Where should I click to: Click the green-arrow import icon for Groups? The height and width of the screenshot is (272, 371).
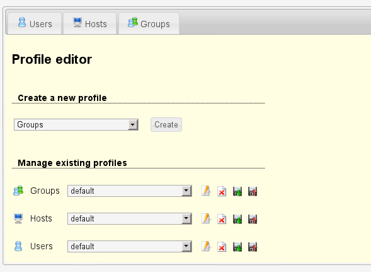click(x=237, y=191)
